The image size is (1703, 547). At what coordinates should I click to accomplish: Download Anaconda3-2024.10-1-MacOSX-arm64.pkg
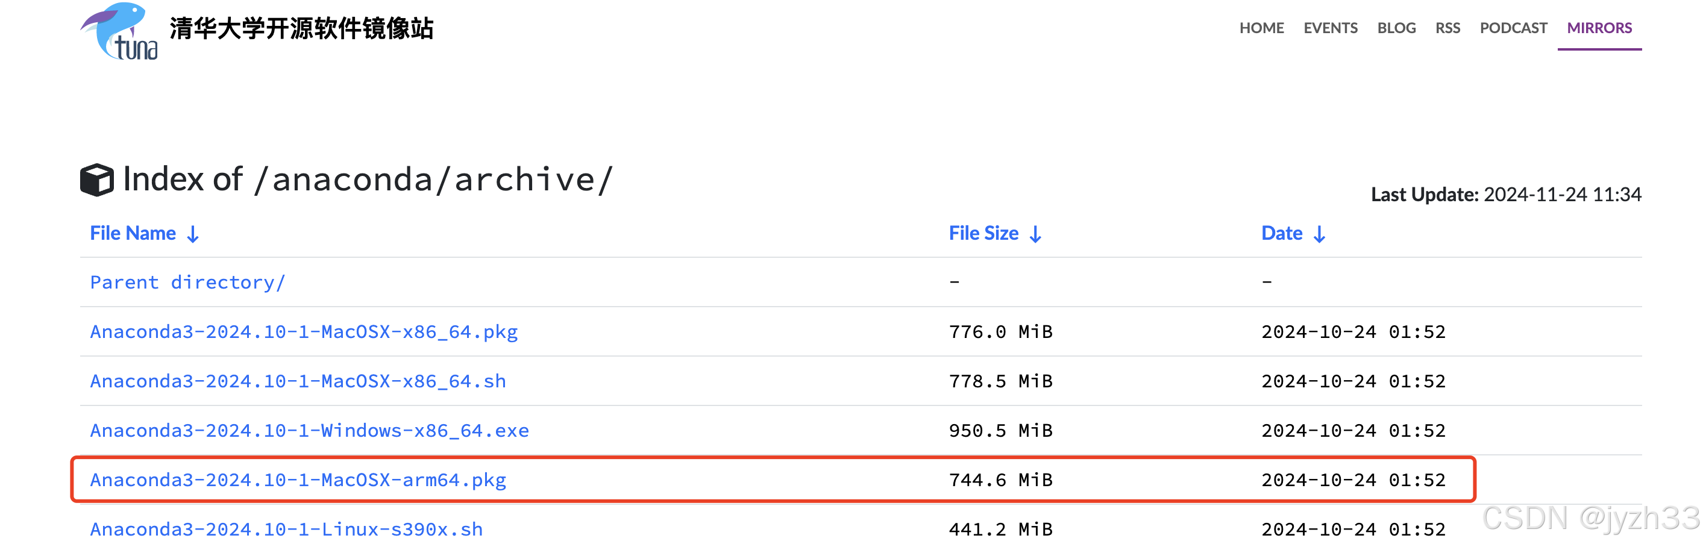[x=298, y=480]
